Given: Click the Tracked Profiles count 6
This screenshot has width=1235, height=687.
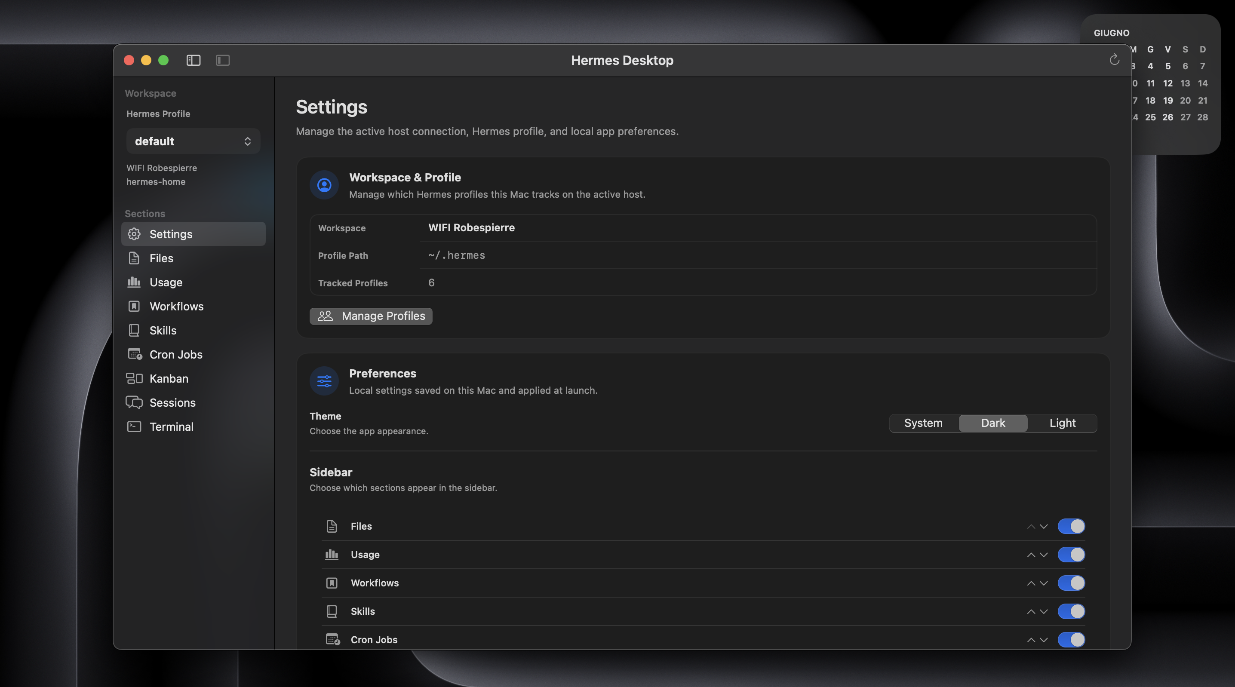Looking at the screenshot, I should pyautogui.click(x=431, y=283).
